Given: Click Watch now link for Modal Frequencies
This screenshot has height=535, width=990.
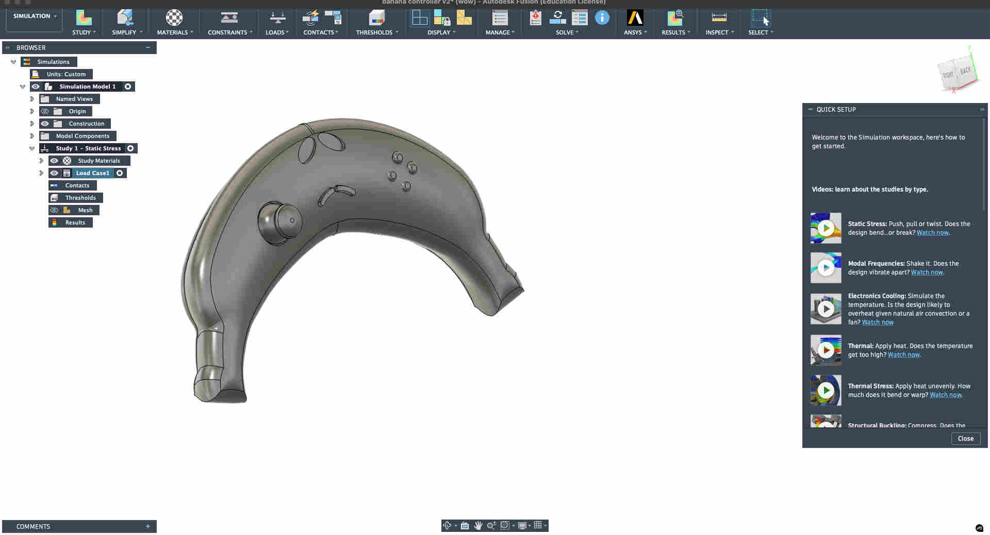Looking at the screenshot, I should 927,272.
